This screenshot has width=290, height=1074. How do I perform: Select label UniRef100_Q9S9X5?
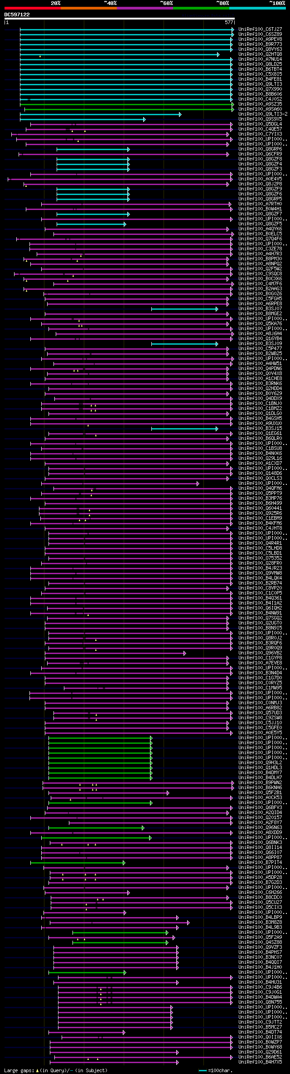[x=260, y=119]
